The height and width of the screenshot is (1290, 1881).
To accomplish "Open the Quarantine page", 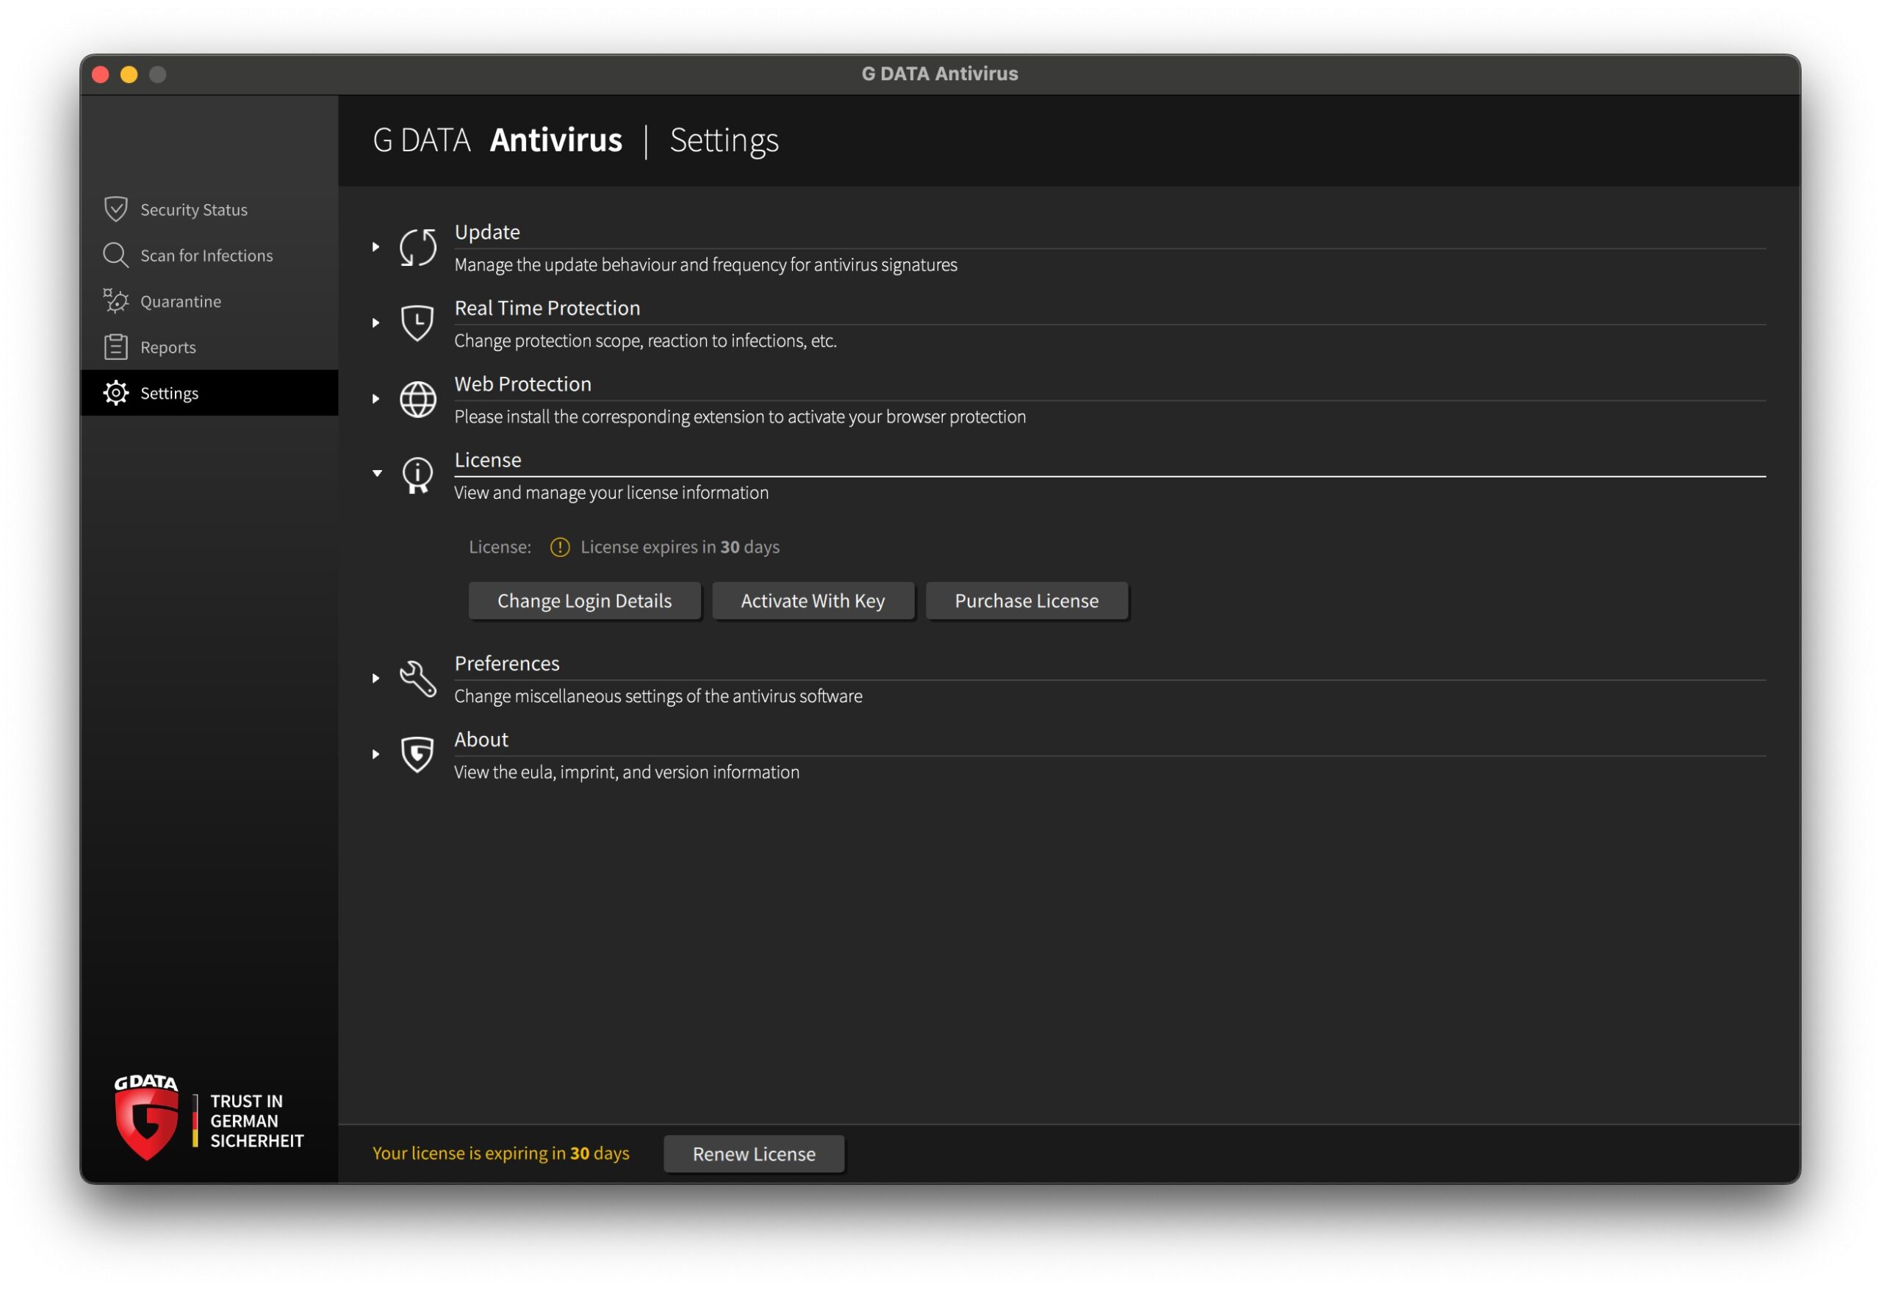I will point(209,301).
